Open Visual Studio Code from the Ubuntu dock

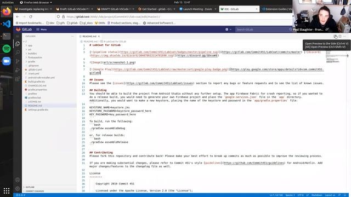click(7, 24)
